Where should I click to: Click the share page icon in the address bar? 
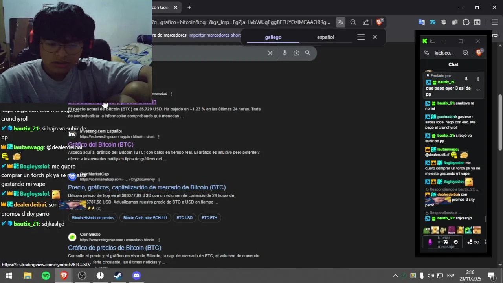(366, 22)
